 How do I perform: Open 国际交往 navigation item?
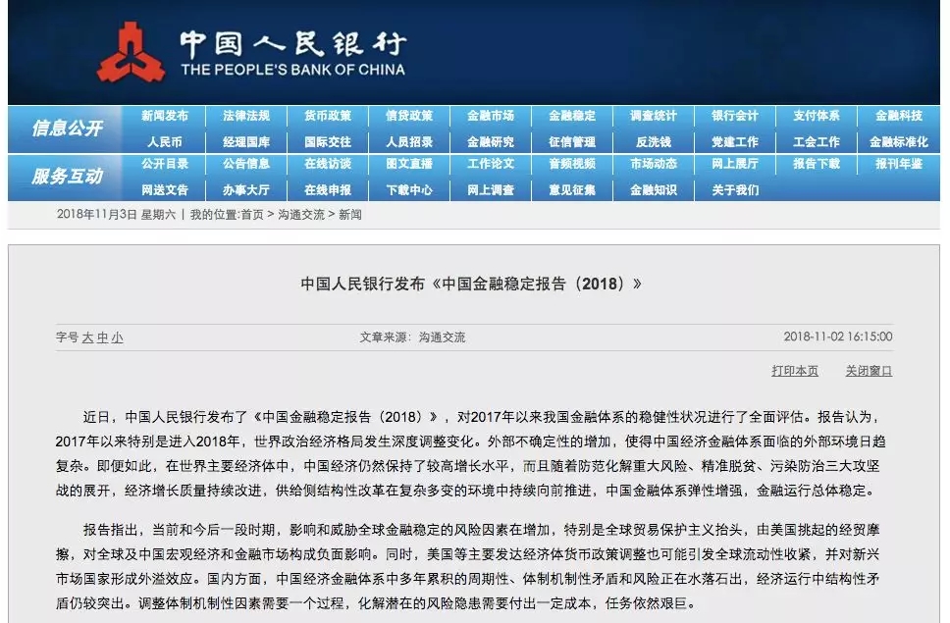pos(328,142)
